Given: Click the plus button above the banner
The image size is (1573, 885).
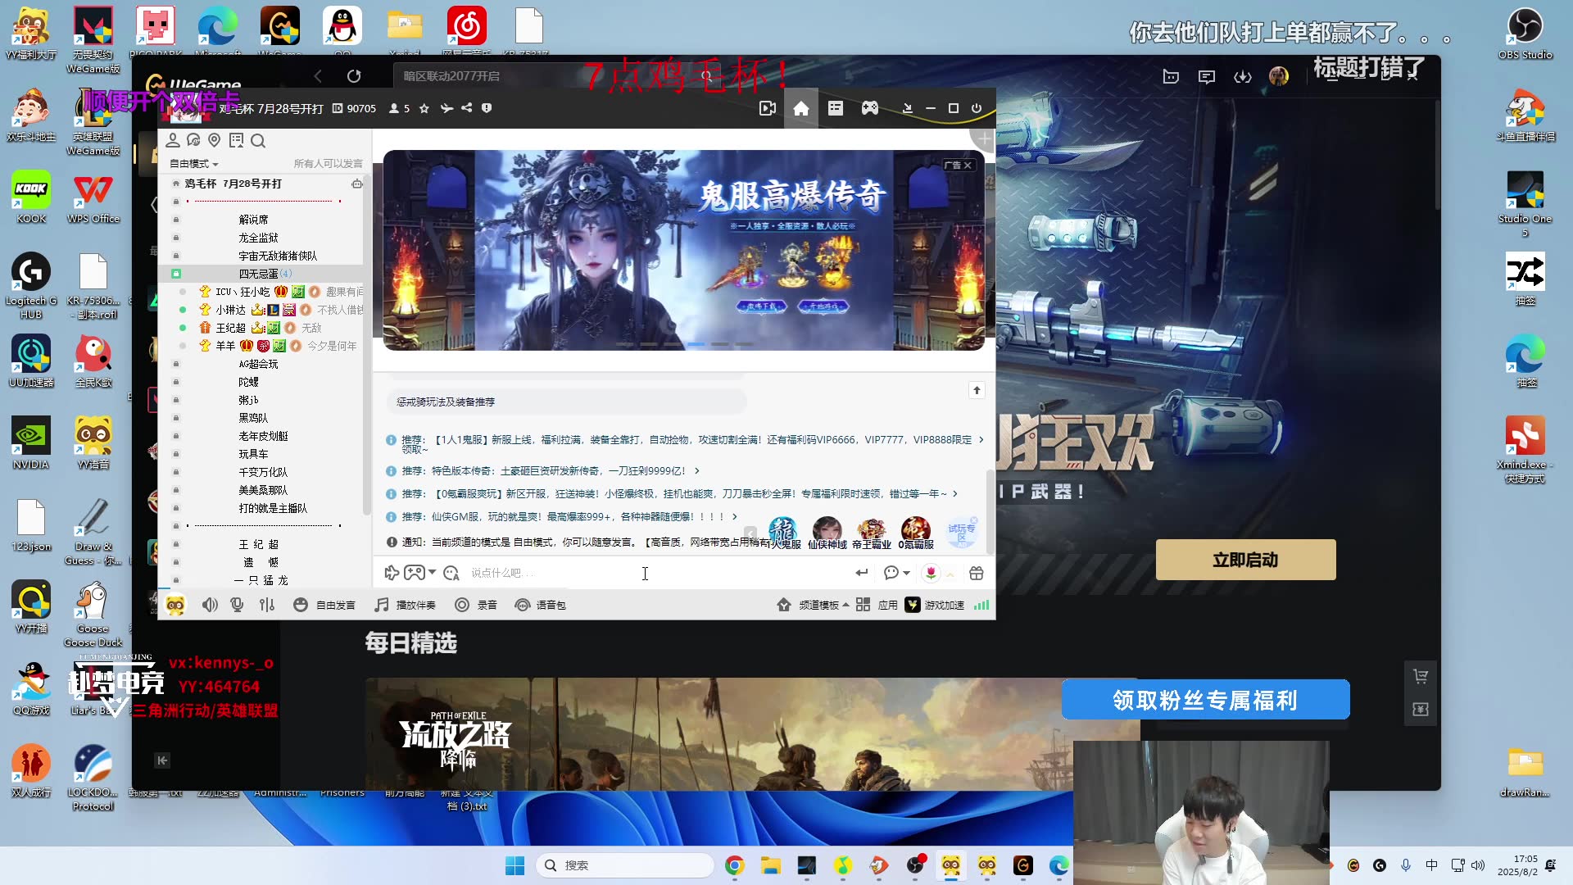Looking at the screenshot, I should pyautogui.click(x=984, y=139).
